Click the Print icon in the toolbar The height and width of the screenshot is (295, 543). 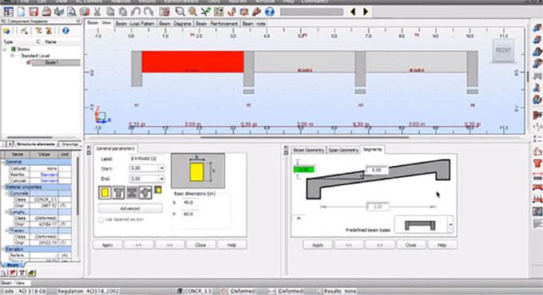click(x=46, y=12)
